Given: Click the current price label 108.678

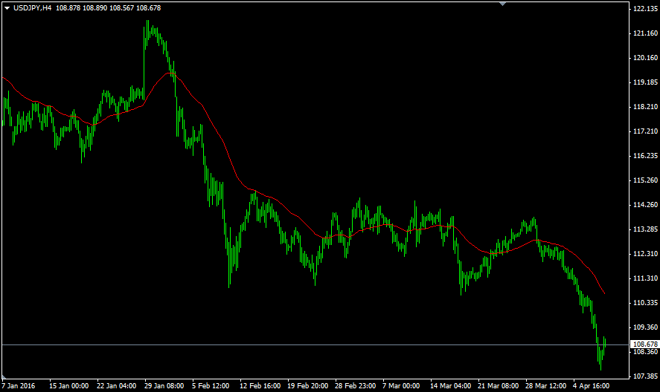Looking at the screenshot, I should pyautogui.click(x=645, y=344).
